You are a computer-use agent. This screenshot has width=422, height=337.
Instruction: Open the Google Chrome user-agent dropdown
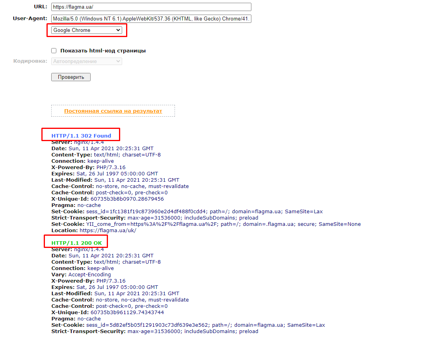[86, 30]
